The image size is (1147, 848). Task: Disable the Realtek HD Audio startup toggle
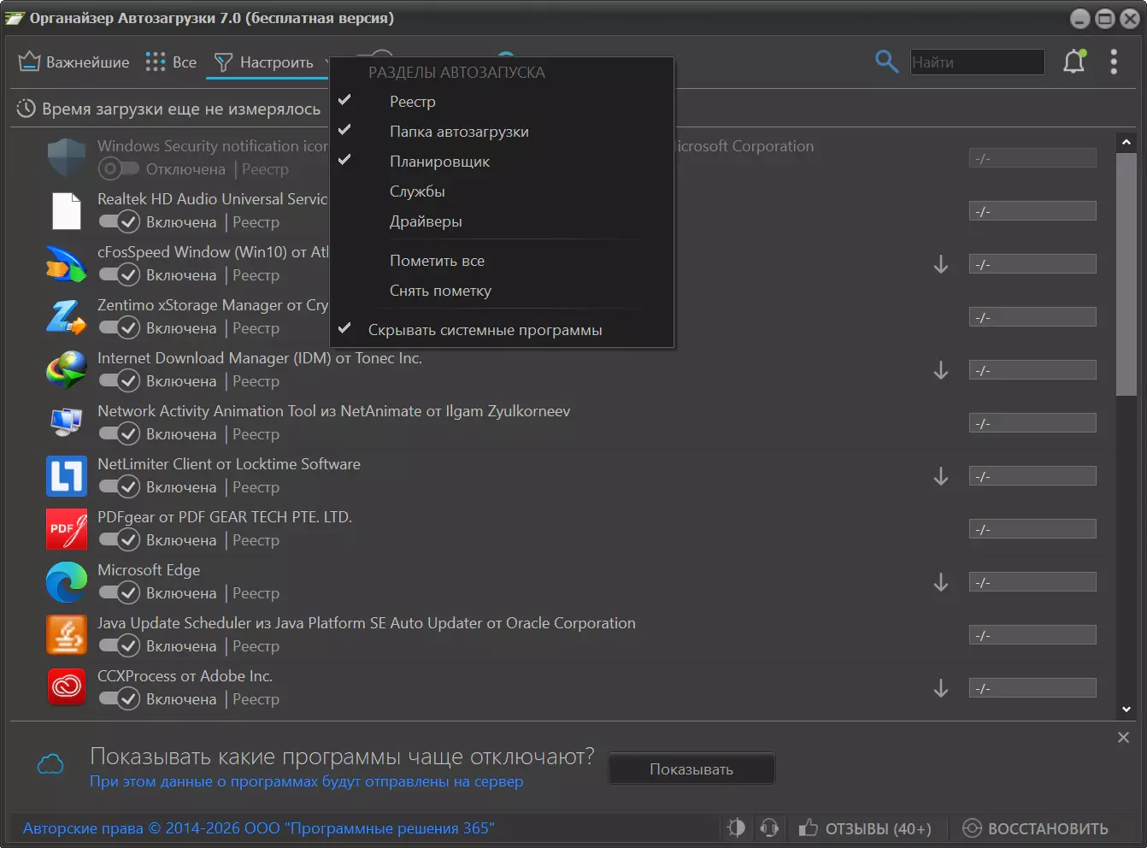coord(119,222)
